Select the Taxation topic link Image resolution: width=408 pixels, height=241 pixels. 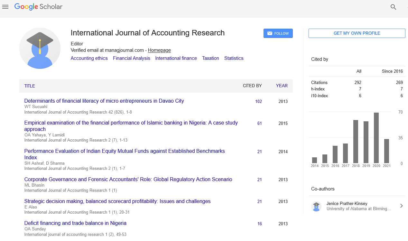point(210,58)
